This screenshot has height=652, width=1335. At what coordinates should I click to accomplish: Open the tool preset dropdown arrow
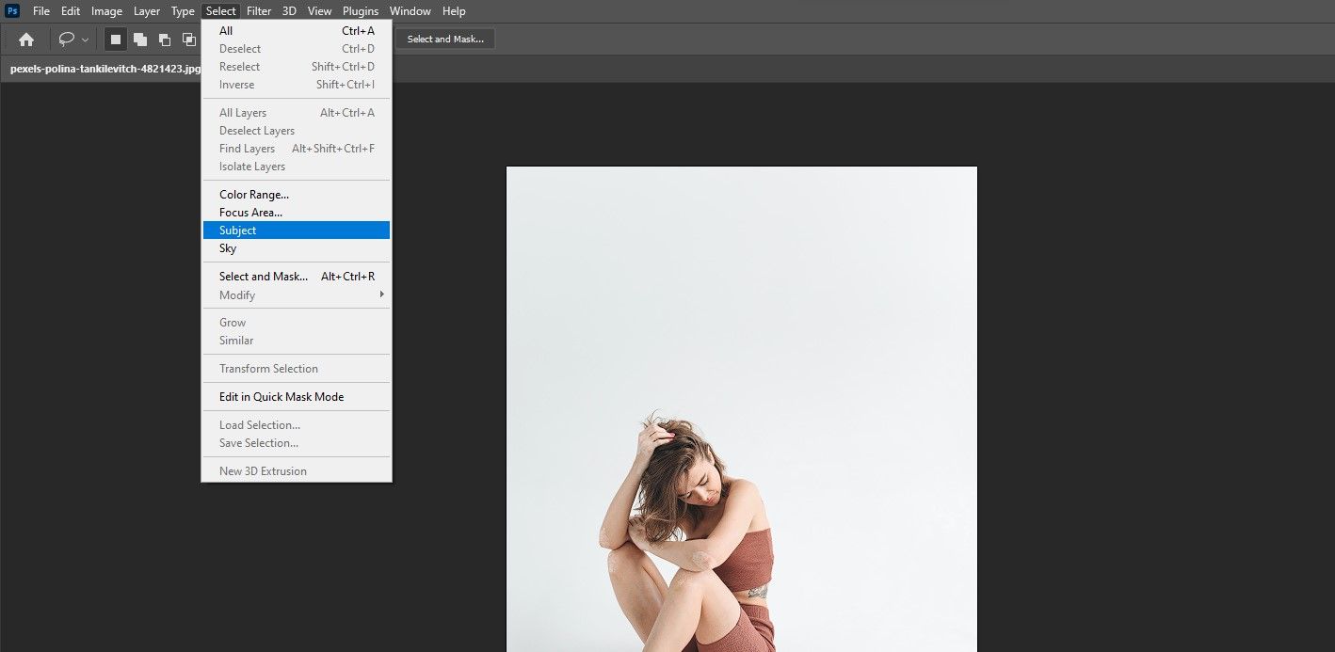[x=84, y=39]
